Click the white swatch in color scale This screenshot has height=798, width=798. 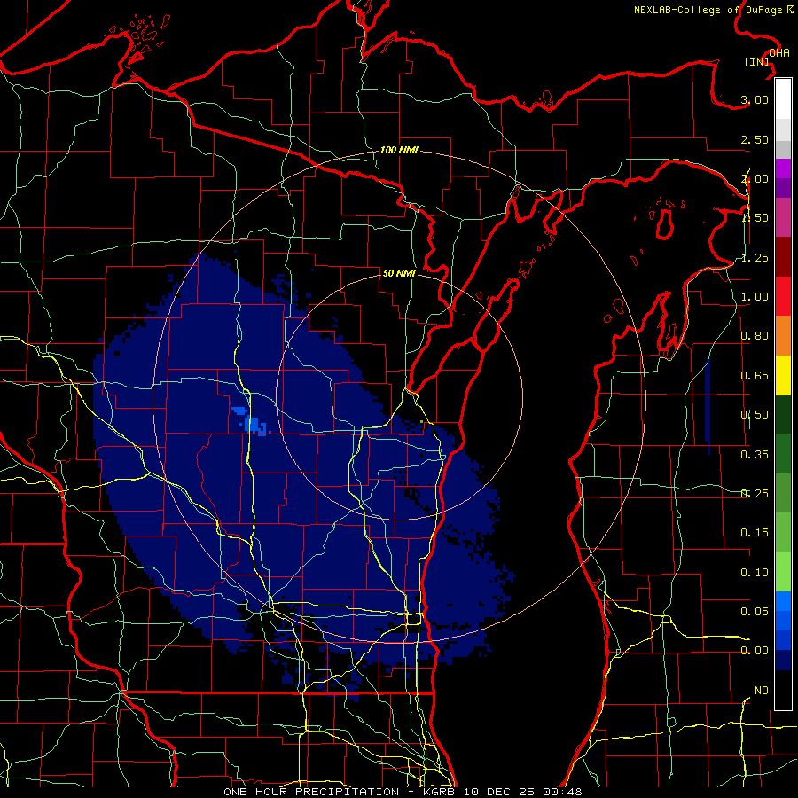(x=783, y=99)
